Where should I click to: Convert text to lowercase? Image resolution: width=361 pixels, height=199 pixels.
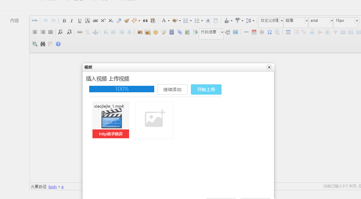(69, 32)
